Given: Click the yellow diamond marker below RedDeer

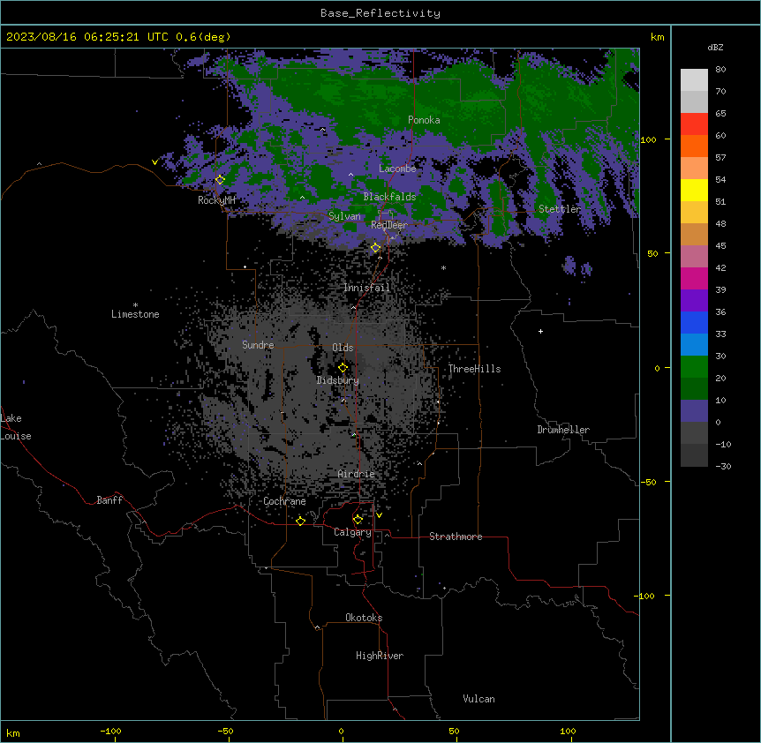Looking at the screenshot, I should click(x=376, y=248).
